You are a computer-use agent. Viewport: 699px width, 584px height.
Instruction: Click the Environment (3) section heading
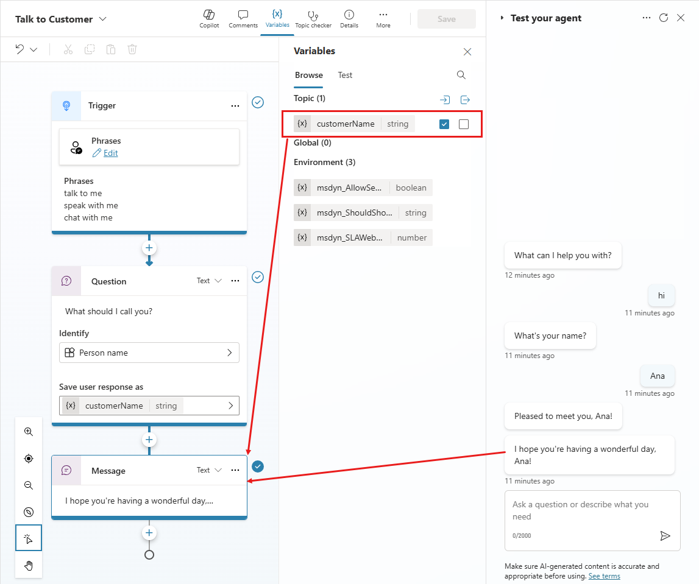[x=325, y=162]
